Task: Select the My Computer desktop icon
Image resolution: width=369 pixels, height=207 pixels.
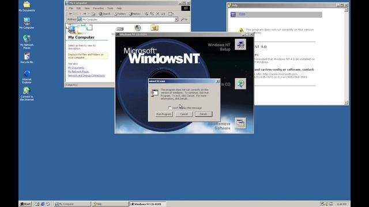Action: pos(27,23)
